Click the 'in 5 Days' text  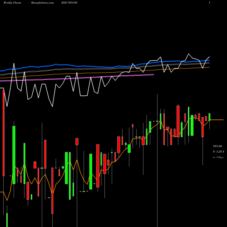218,157
